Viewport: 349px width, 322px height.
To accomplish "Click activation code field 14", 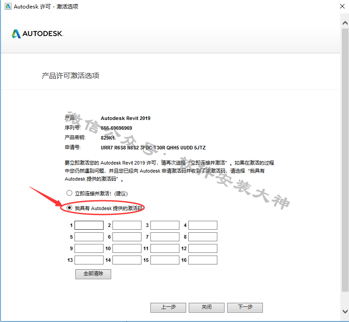I will point(127,260).
